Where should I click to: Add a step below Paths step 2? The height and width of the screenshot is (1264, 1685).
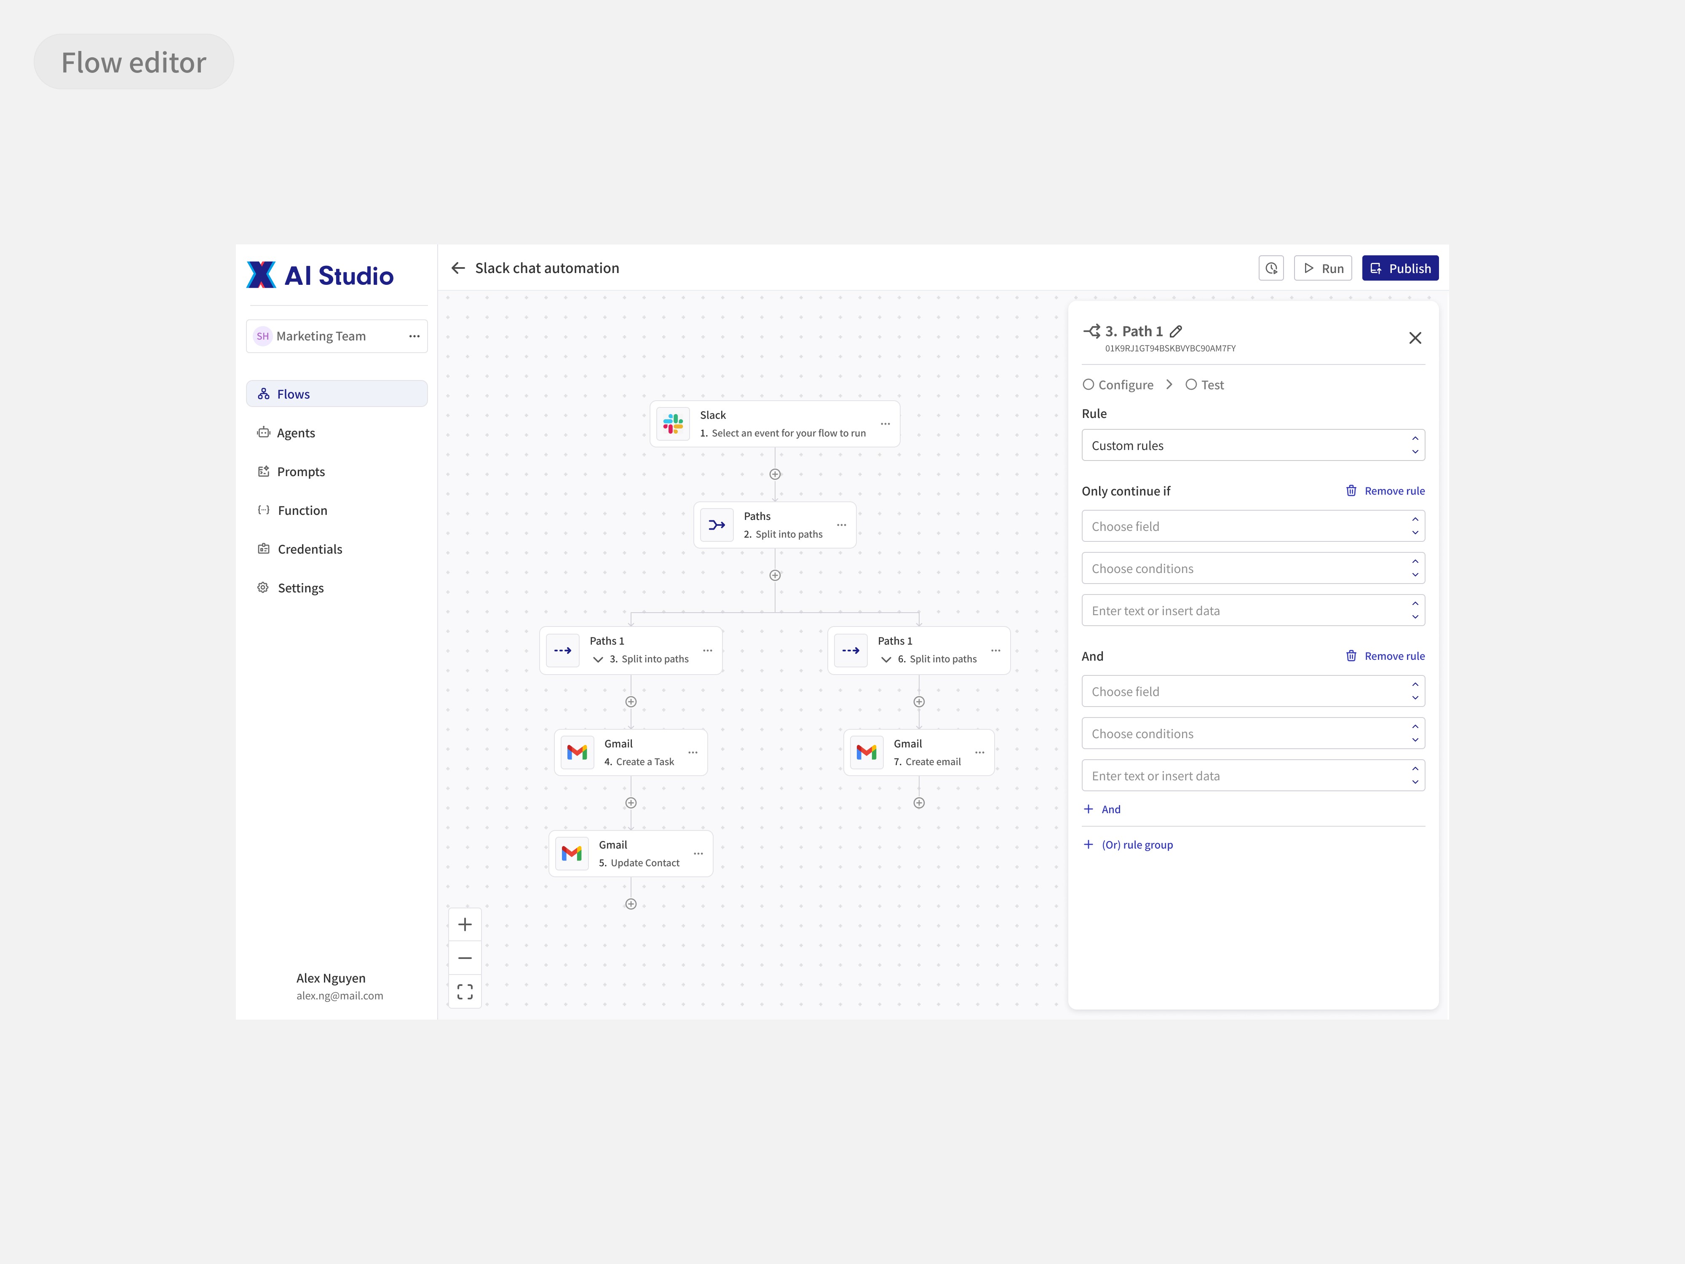[x=775, y=575]
